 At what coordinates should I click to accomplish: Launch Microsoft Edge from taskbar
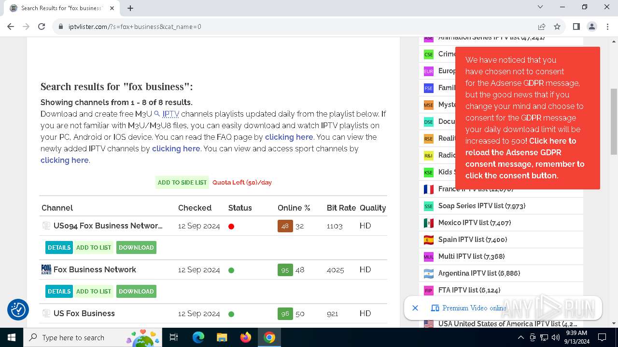[198, 337]
